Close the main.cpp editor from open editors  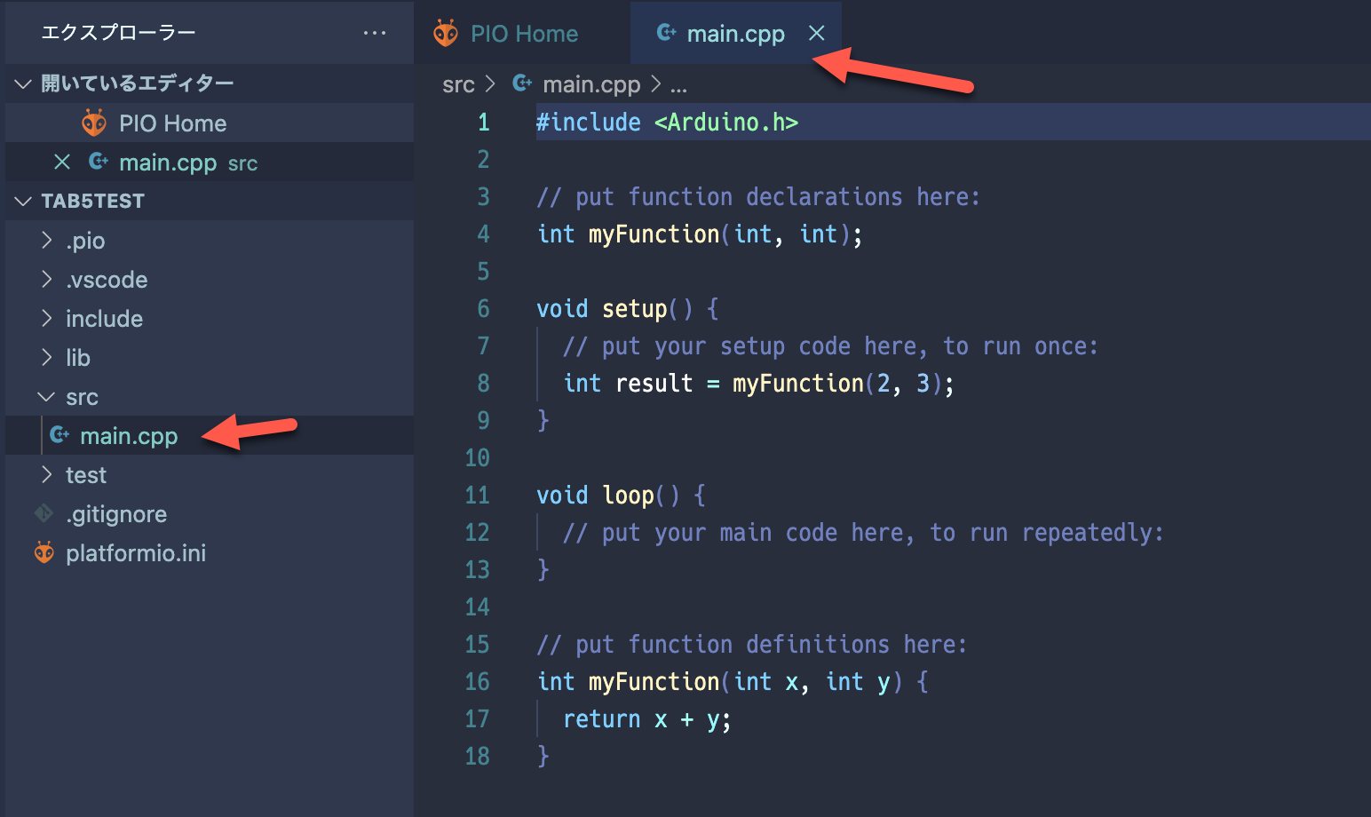pos(61,162)
